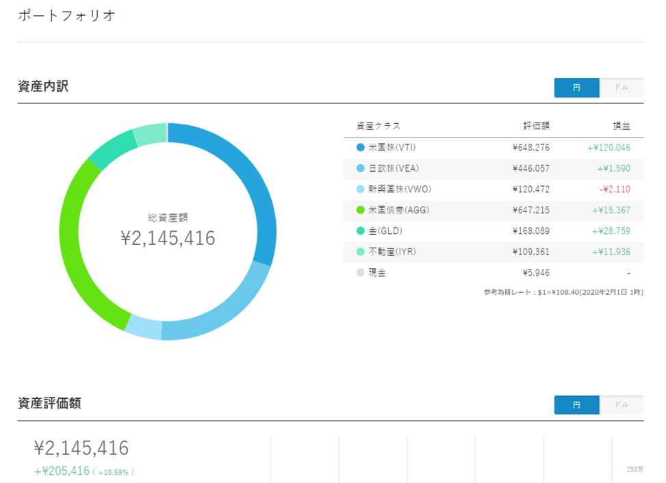Image resolution: width=666 pixels, height=483 pixels.
Task: Click the 新興国株(VWO) loss value -¥2,110
Action: click(x=615, y=189)
